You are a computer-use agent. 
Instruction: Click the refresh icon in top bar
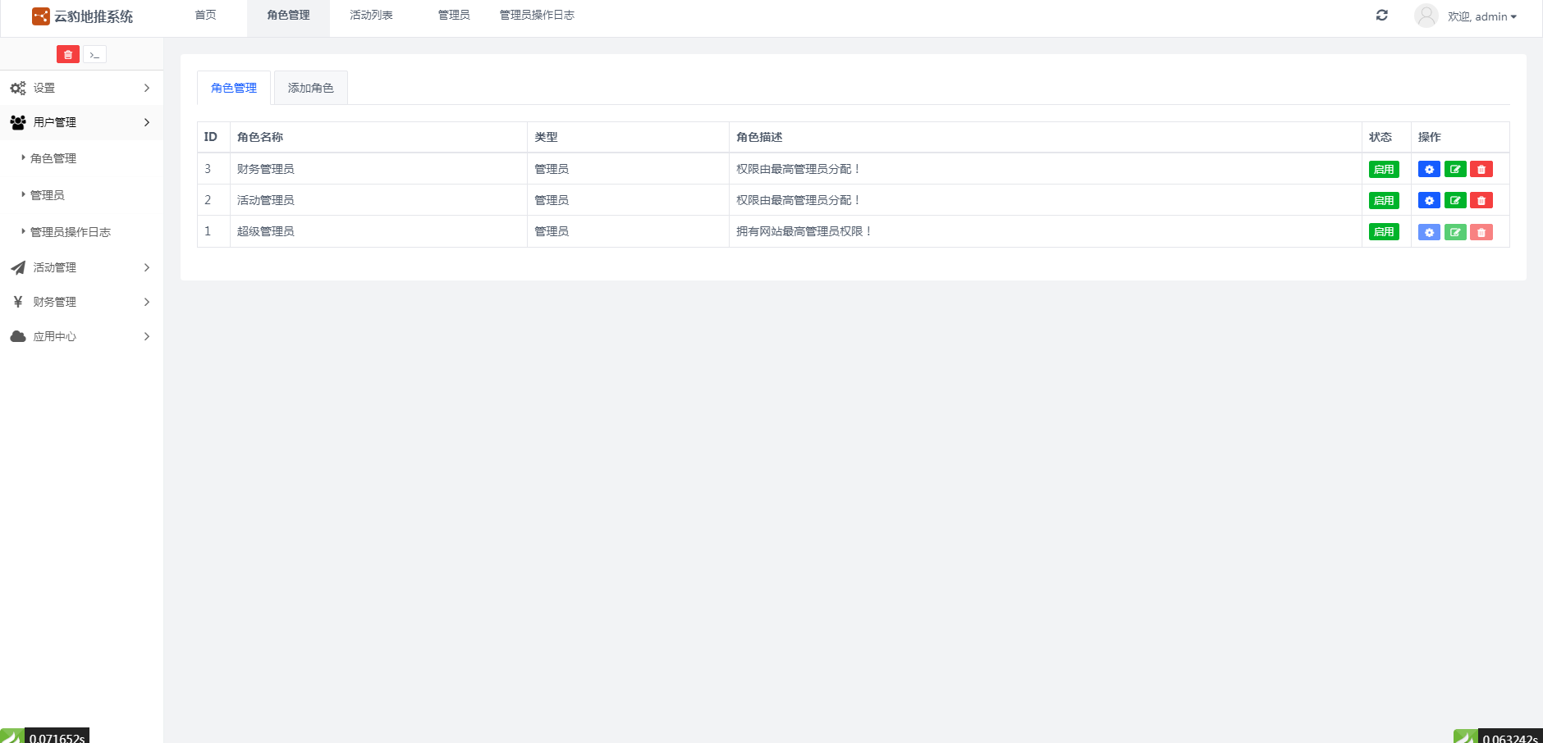click(x=1382, y=16)
